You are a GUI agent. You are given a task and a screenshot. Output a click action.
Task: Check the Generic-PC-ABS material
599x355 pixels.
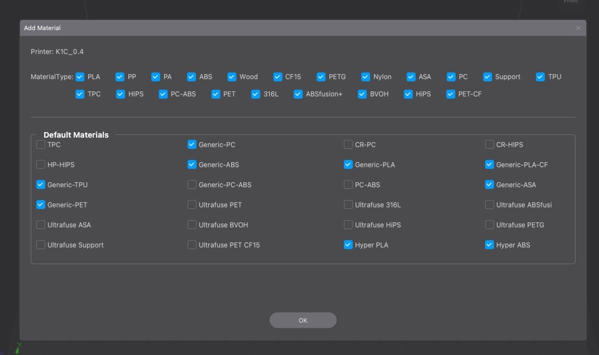192,185
